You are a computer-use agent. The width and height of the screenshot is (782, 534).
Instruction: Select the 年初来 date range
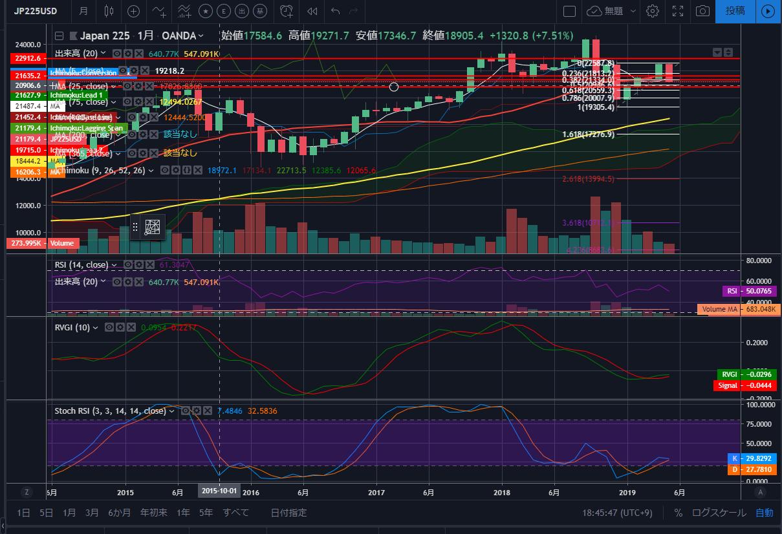pyautogui.click(x=154, y=513)
